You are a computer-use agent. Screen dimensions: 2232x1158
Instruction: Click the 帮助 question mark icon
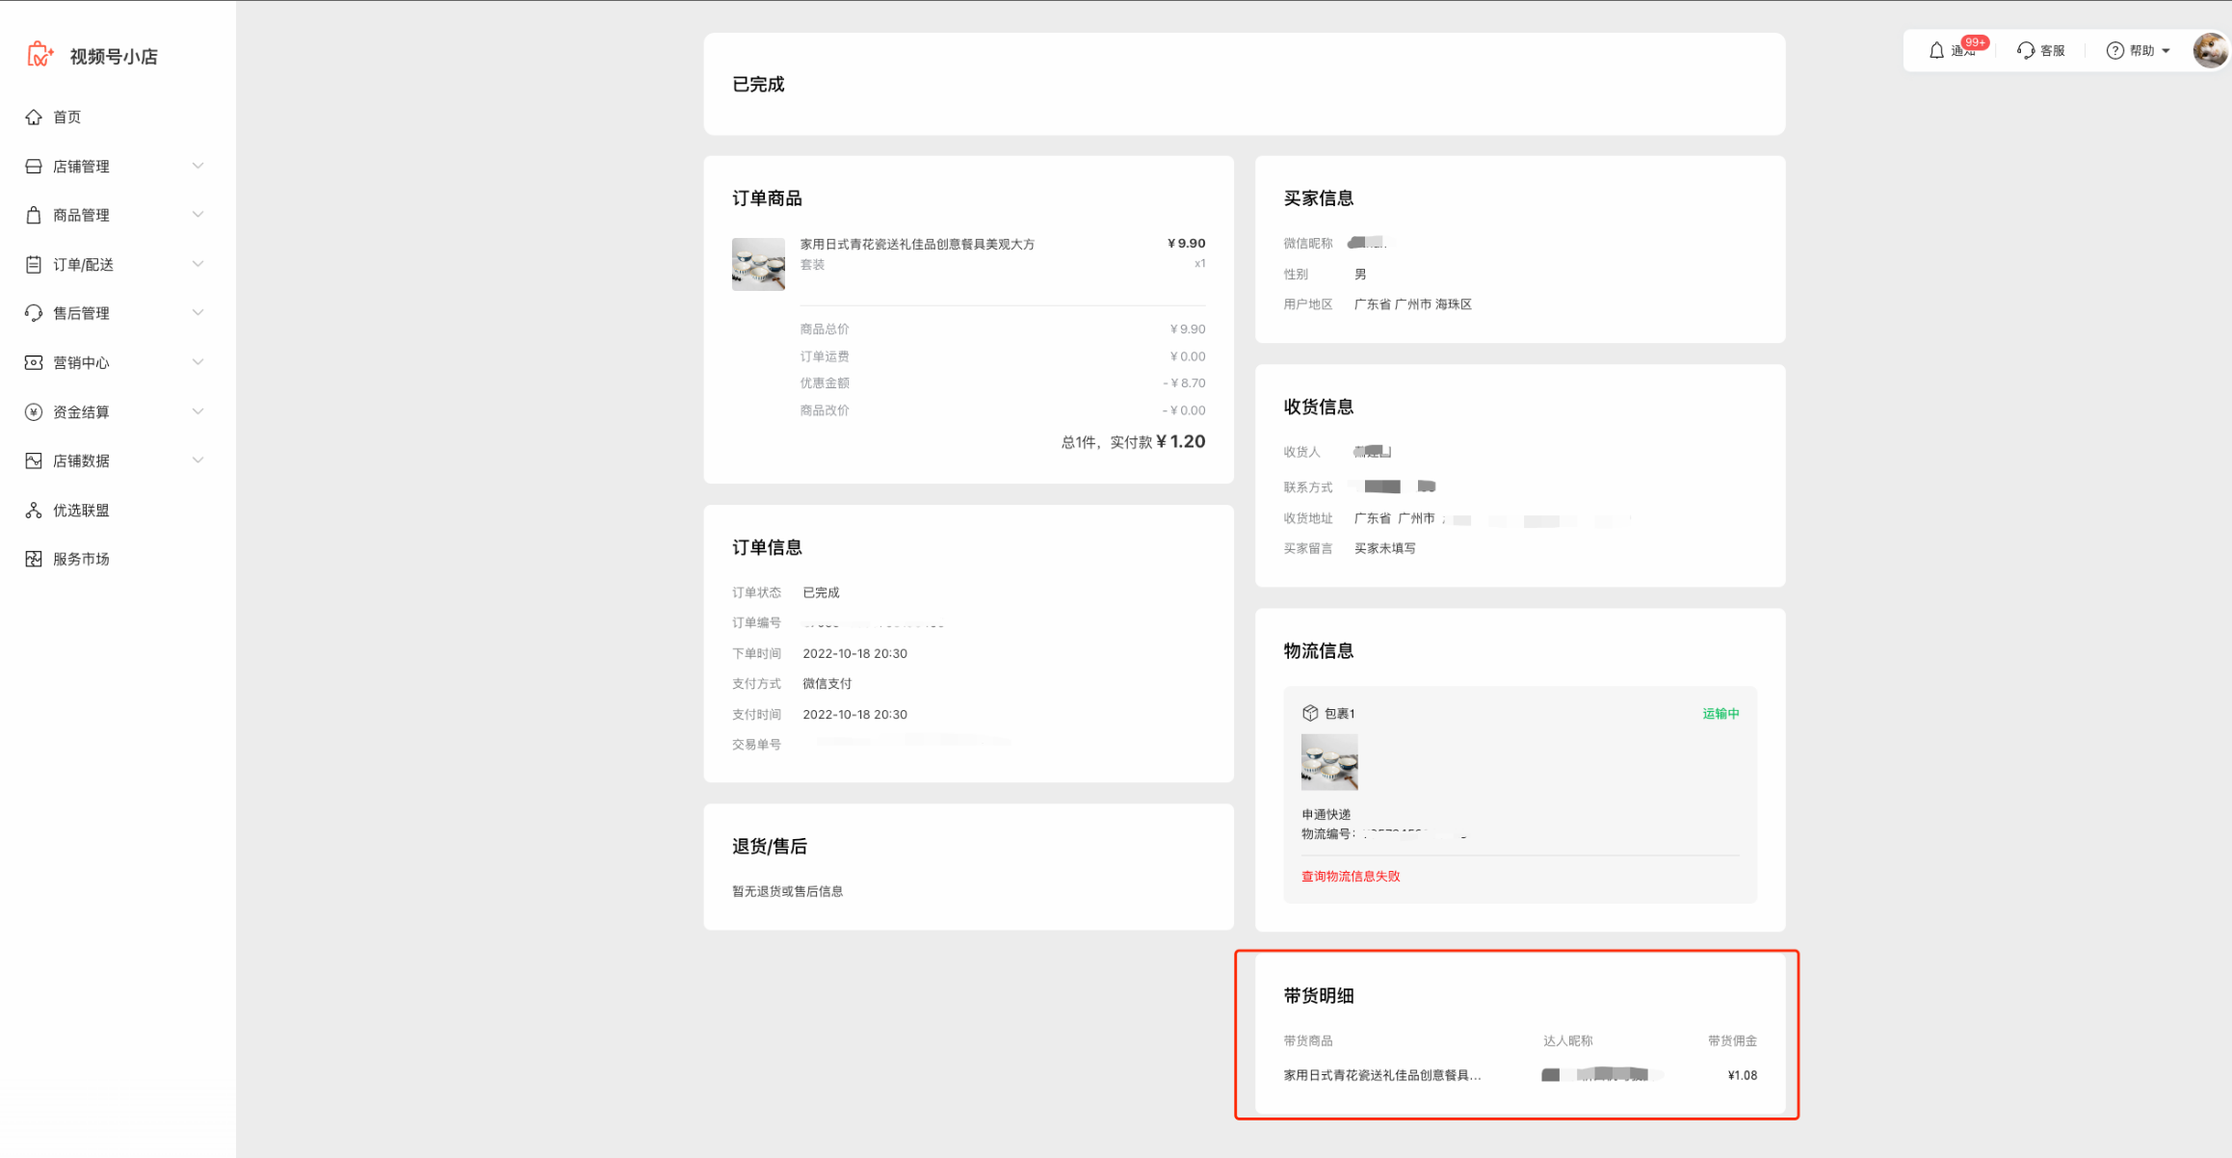2114,51
